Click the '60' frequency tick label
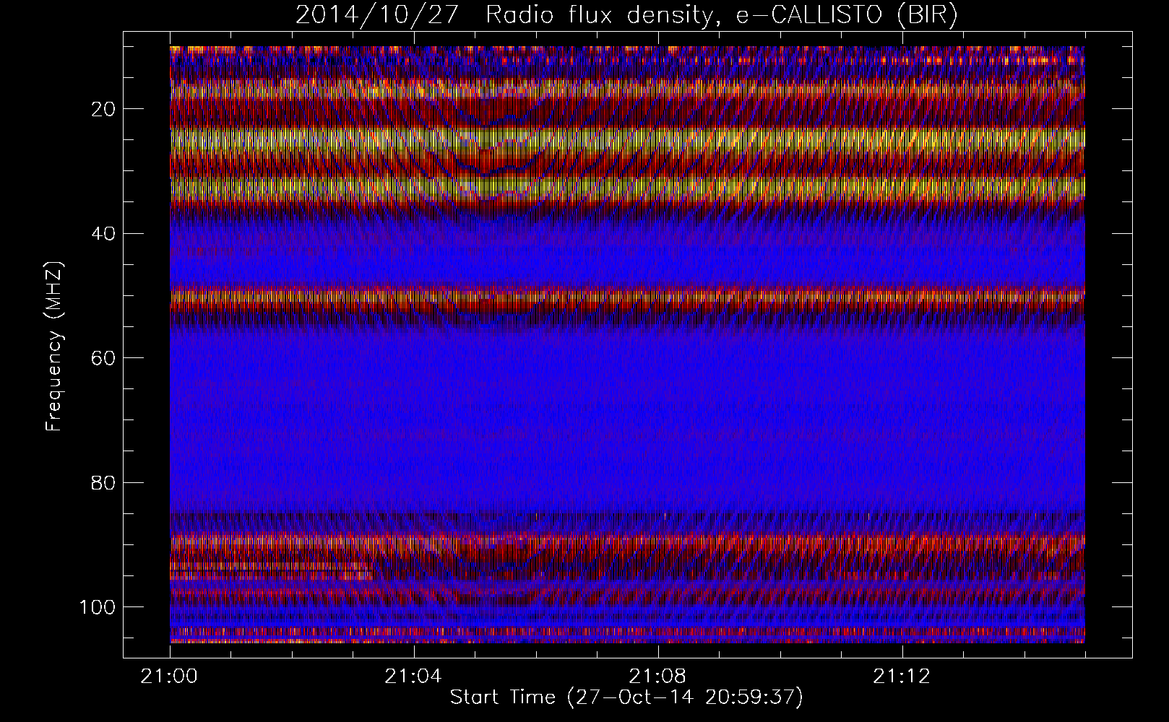Image resolution: width=1169 pixels, height=722 pixels. (x=103, y=357)
